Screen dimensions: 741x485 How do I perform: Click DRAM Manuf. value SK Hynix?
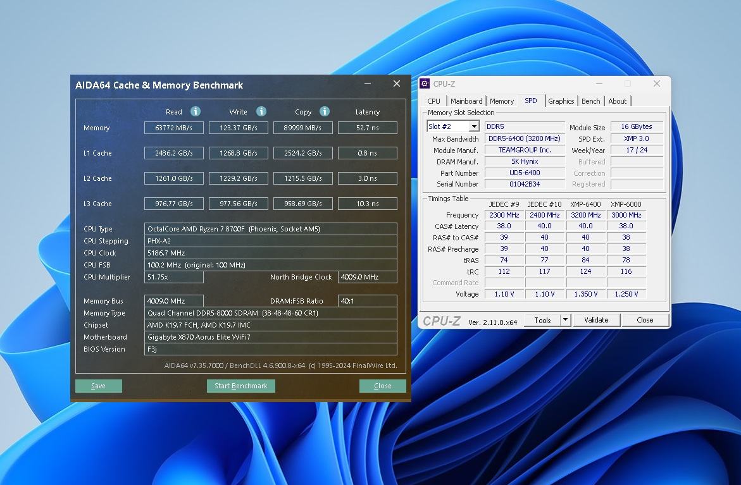[525, 161]
